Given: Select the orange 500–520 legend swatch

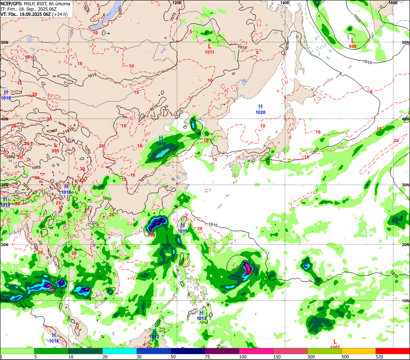Looking at the screenshot, I should pyautogui.click(x=358, y=351).
